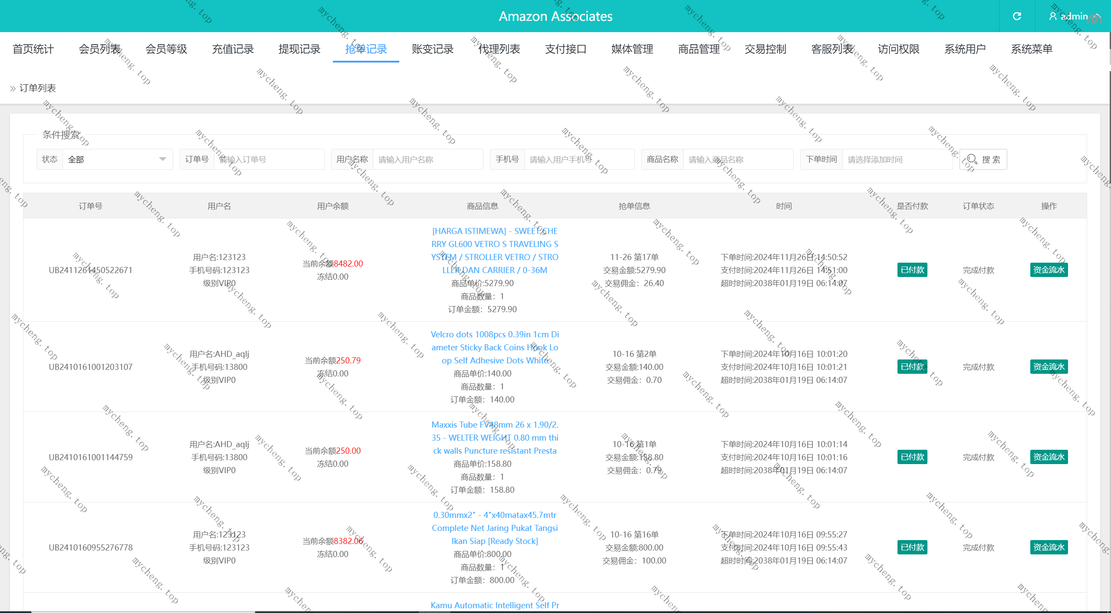
Task: Click 资金流水 for order UB2411261450522671
Action: coord(1049,270)
